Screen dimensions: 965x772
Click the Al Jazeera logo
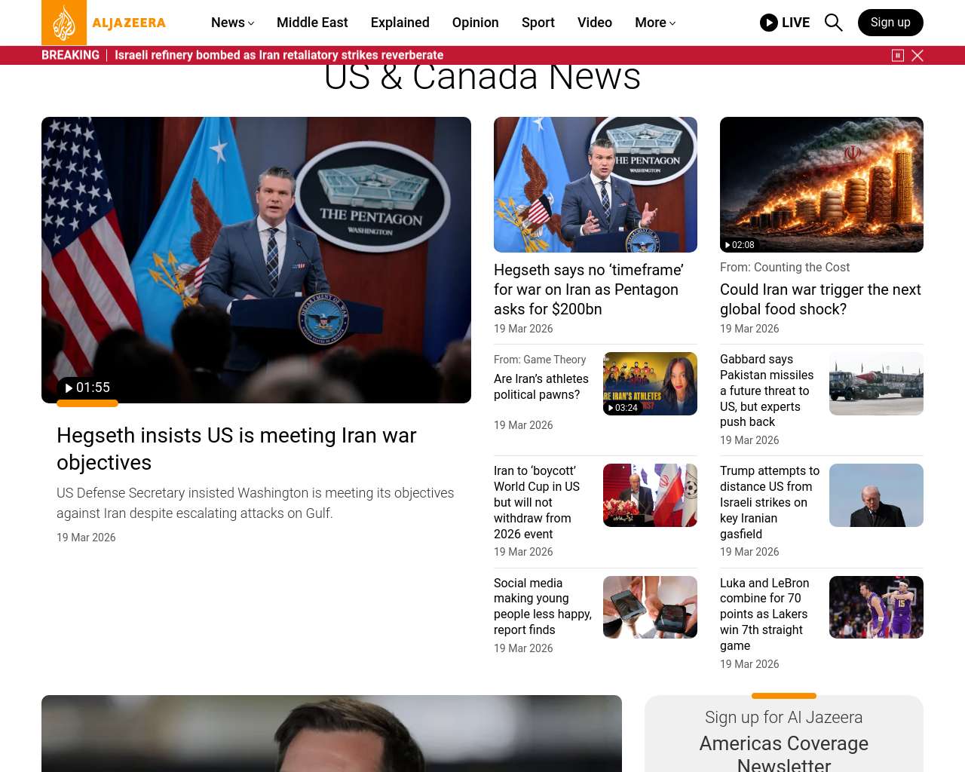(x=104, y=23)
